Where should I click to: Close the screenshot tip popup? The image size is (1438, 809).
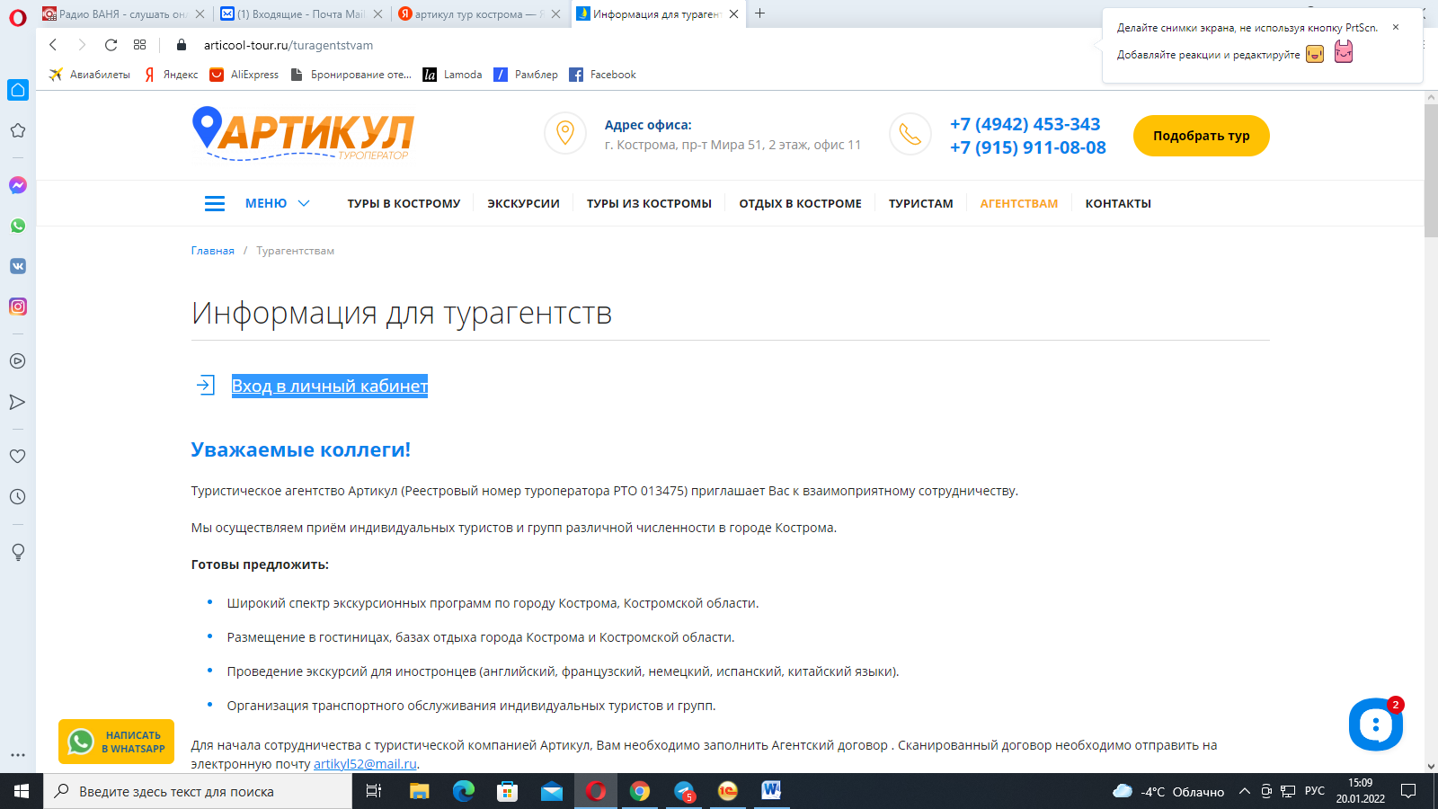[x=1396, y=27]
